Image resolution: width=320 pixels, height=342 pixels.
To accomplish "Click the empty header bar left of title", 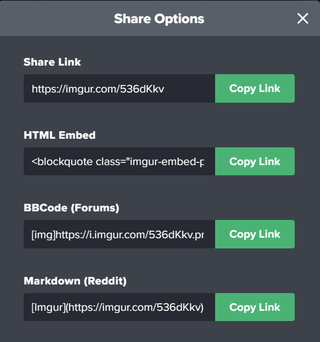I will [x=56, y=18].
